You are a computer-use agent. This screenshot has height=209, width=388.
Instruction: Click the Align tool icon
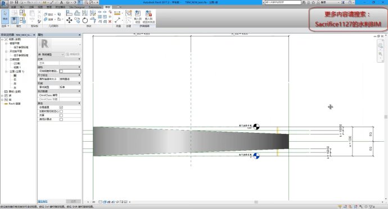[x=69, y=13]
